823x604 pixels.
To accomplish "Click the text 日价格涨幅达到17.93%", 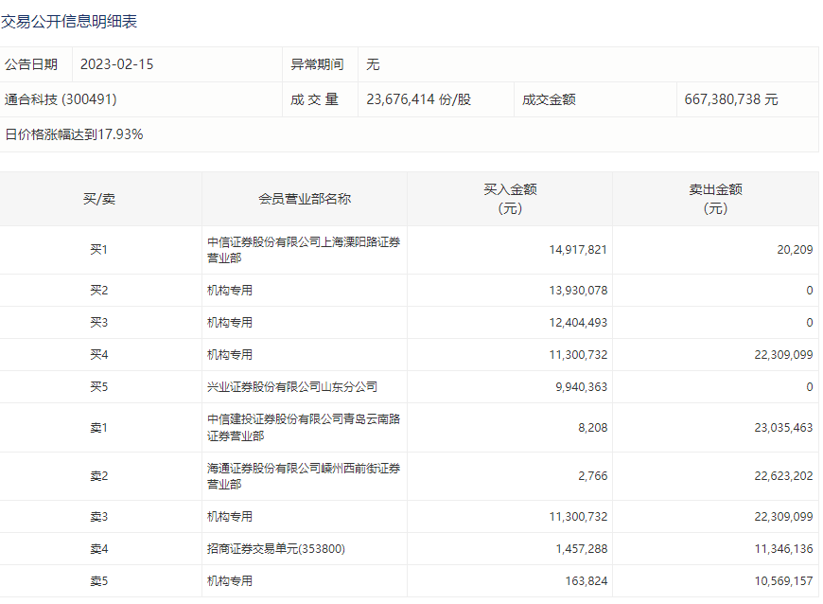I will tap(74, 134).
